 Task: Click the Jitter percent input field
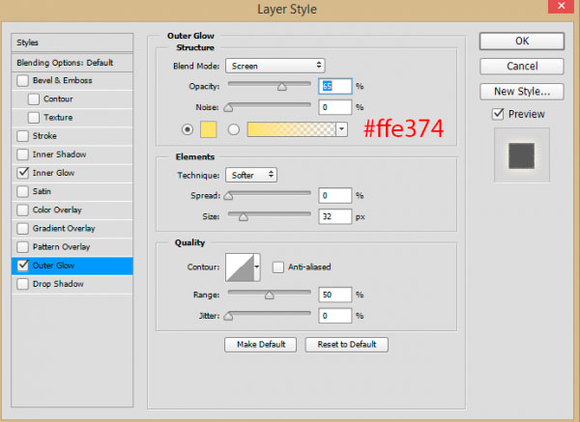tap(335, 316)
